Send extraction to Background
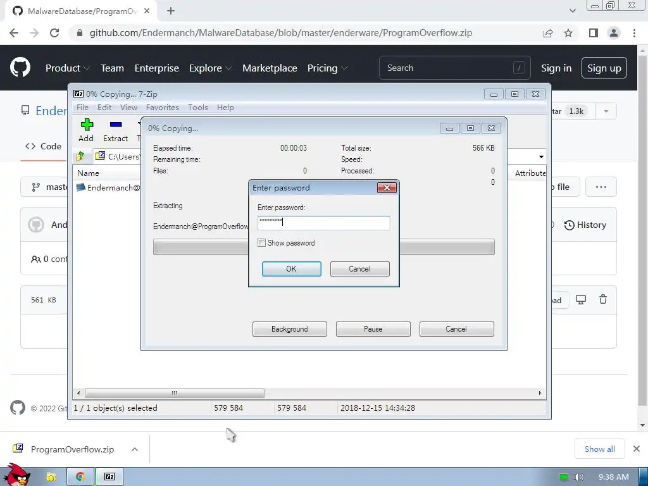This screenshot has width=648, height=486. (x=290, y=329)
